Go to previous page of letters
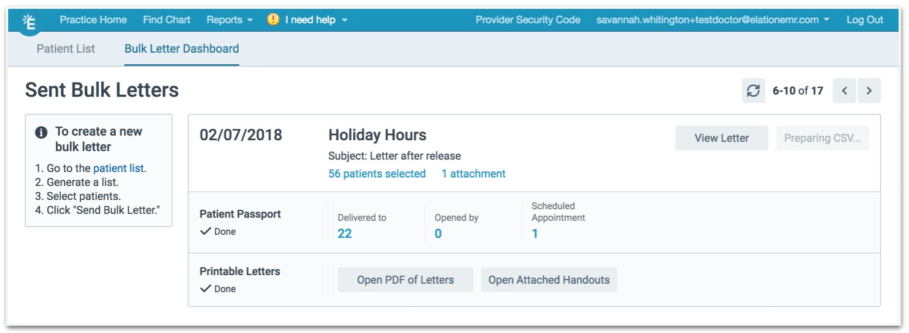Image resolution: width=909 pixels, height=333 pixels. [x=844, y=91]
